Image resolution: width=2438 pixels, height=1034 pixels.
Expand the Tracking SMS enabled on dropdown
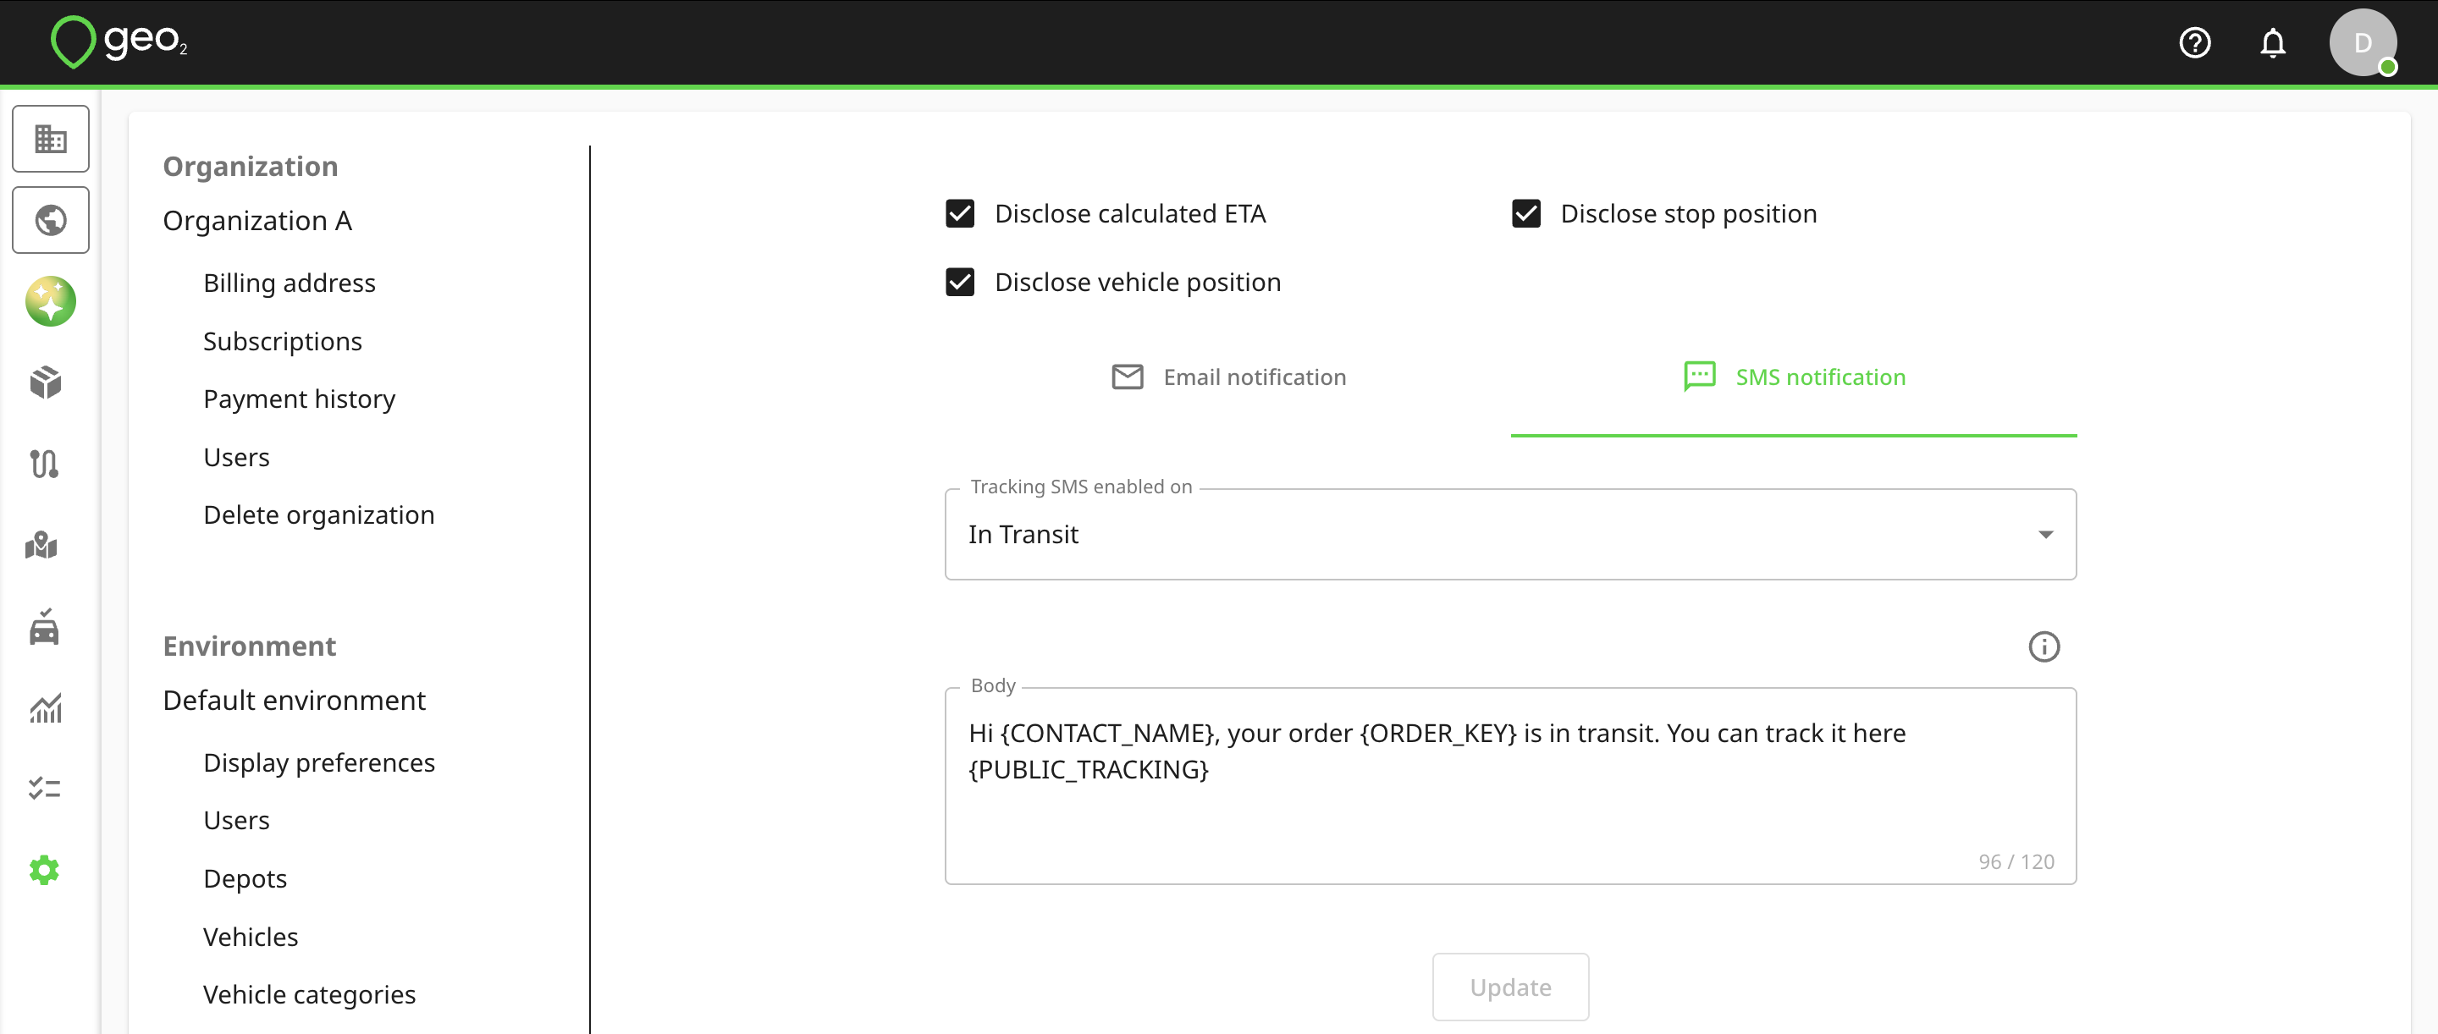1510,535
